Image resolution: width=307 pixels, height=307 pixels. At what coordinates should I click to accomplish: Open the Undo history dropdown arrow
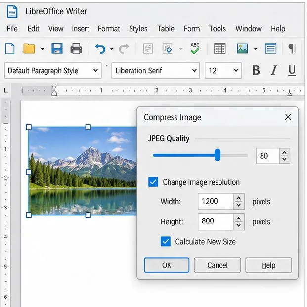(112, 49)
